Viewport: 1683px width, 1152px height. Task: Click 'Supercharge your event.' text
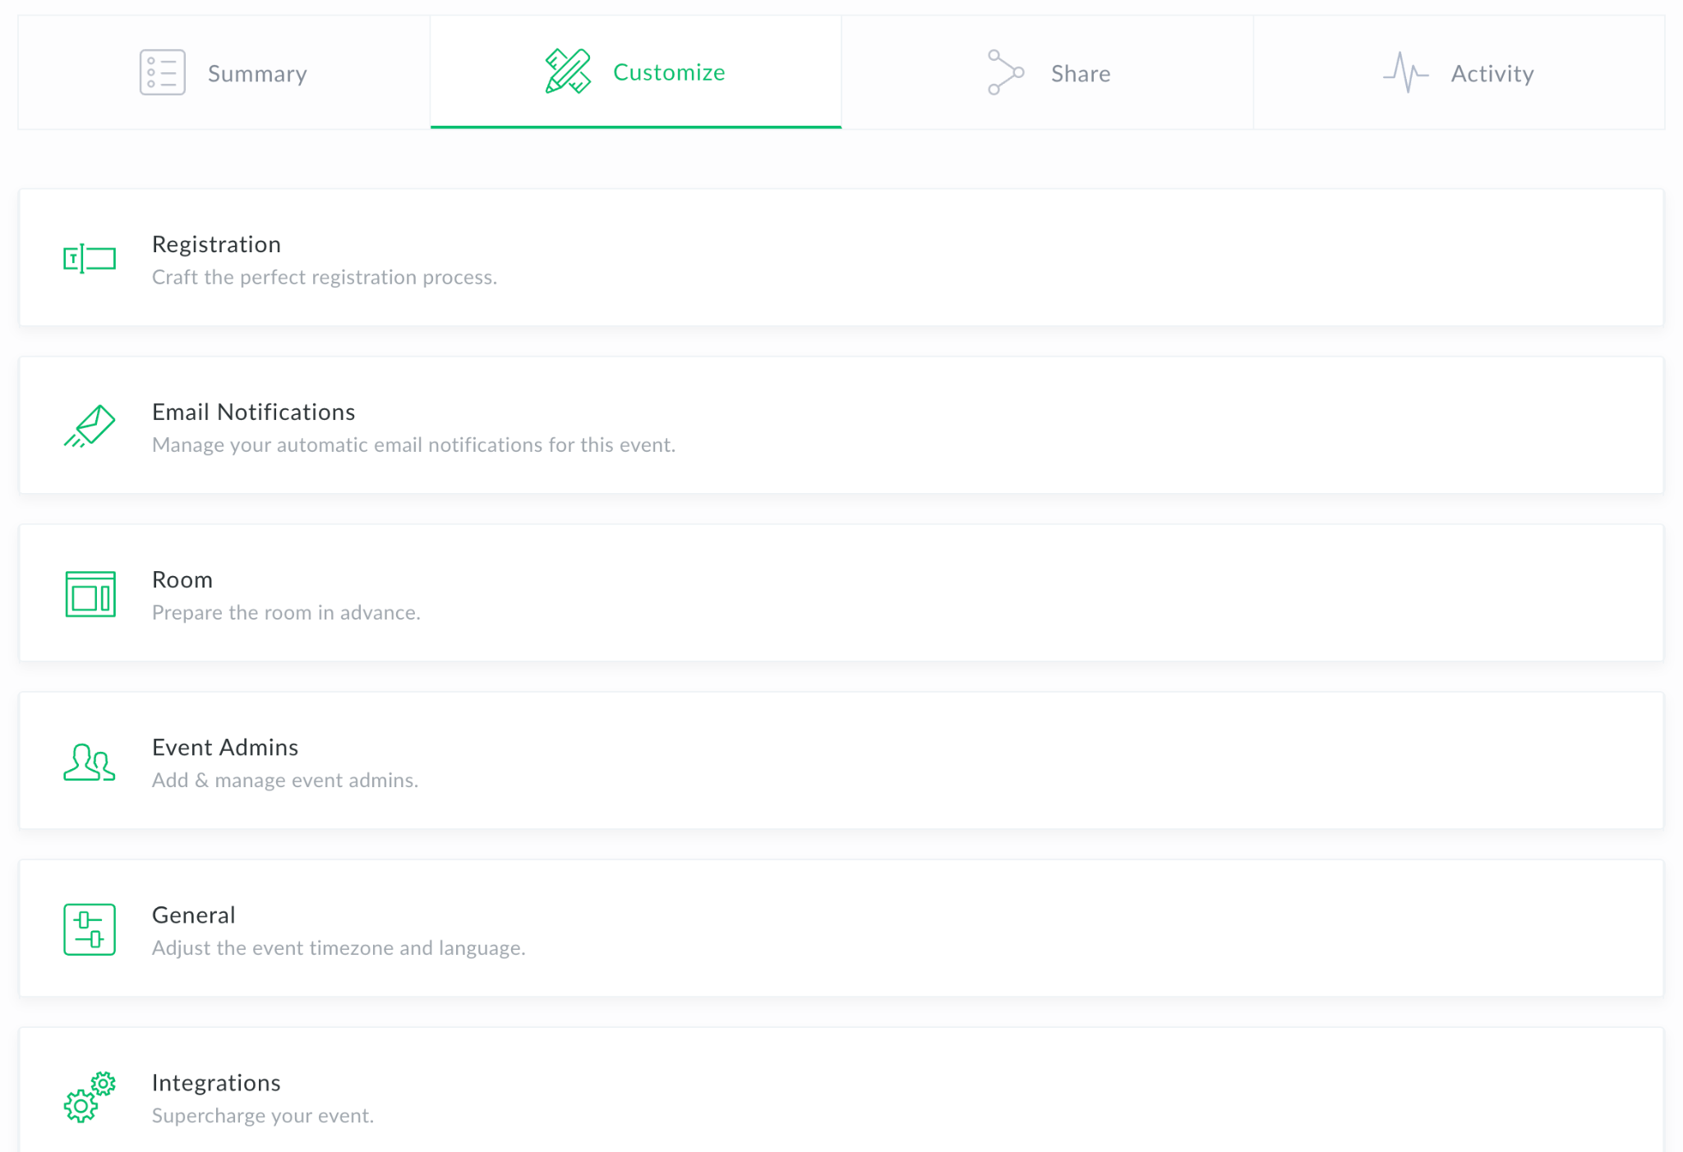click(263, 1115)
